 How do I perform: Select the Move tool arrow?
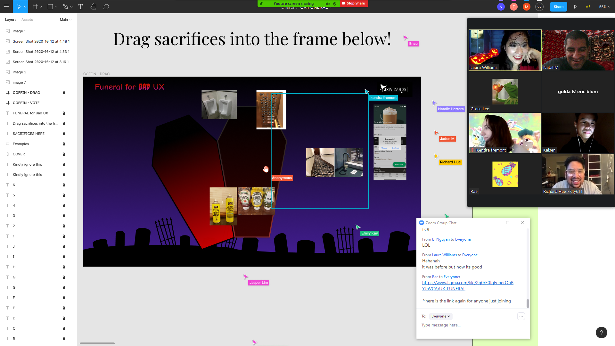tap(19, 7)
